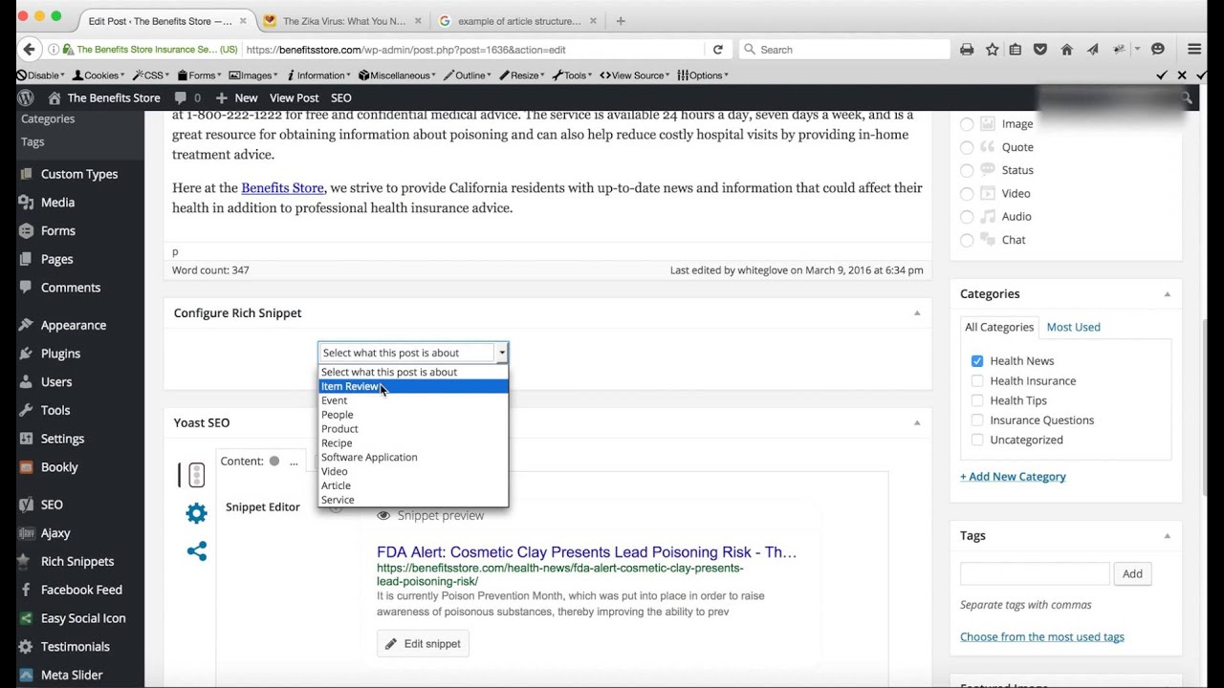Image resolution: width=1224 pixels, height=688 pixels.
Task: Open Facebook Feed in the sidebar
Action: coord(80,590)
